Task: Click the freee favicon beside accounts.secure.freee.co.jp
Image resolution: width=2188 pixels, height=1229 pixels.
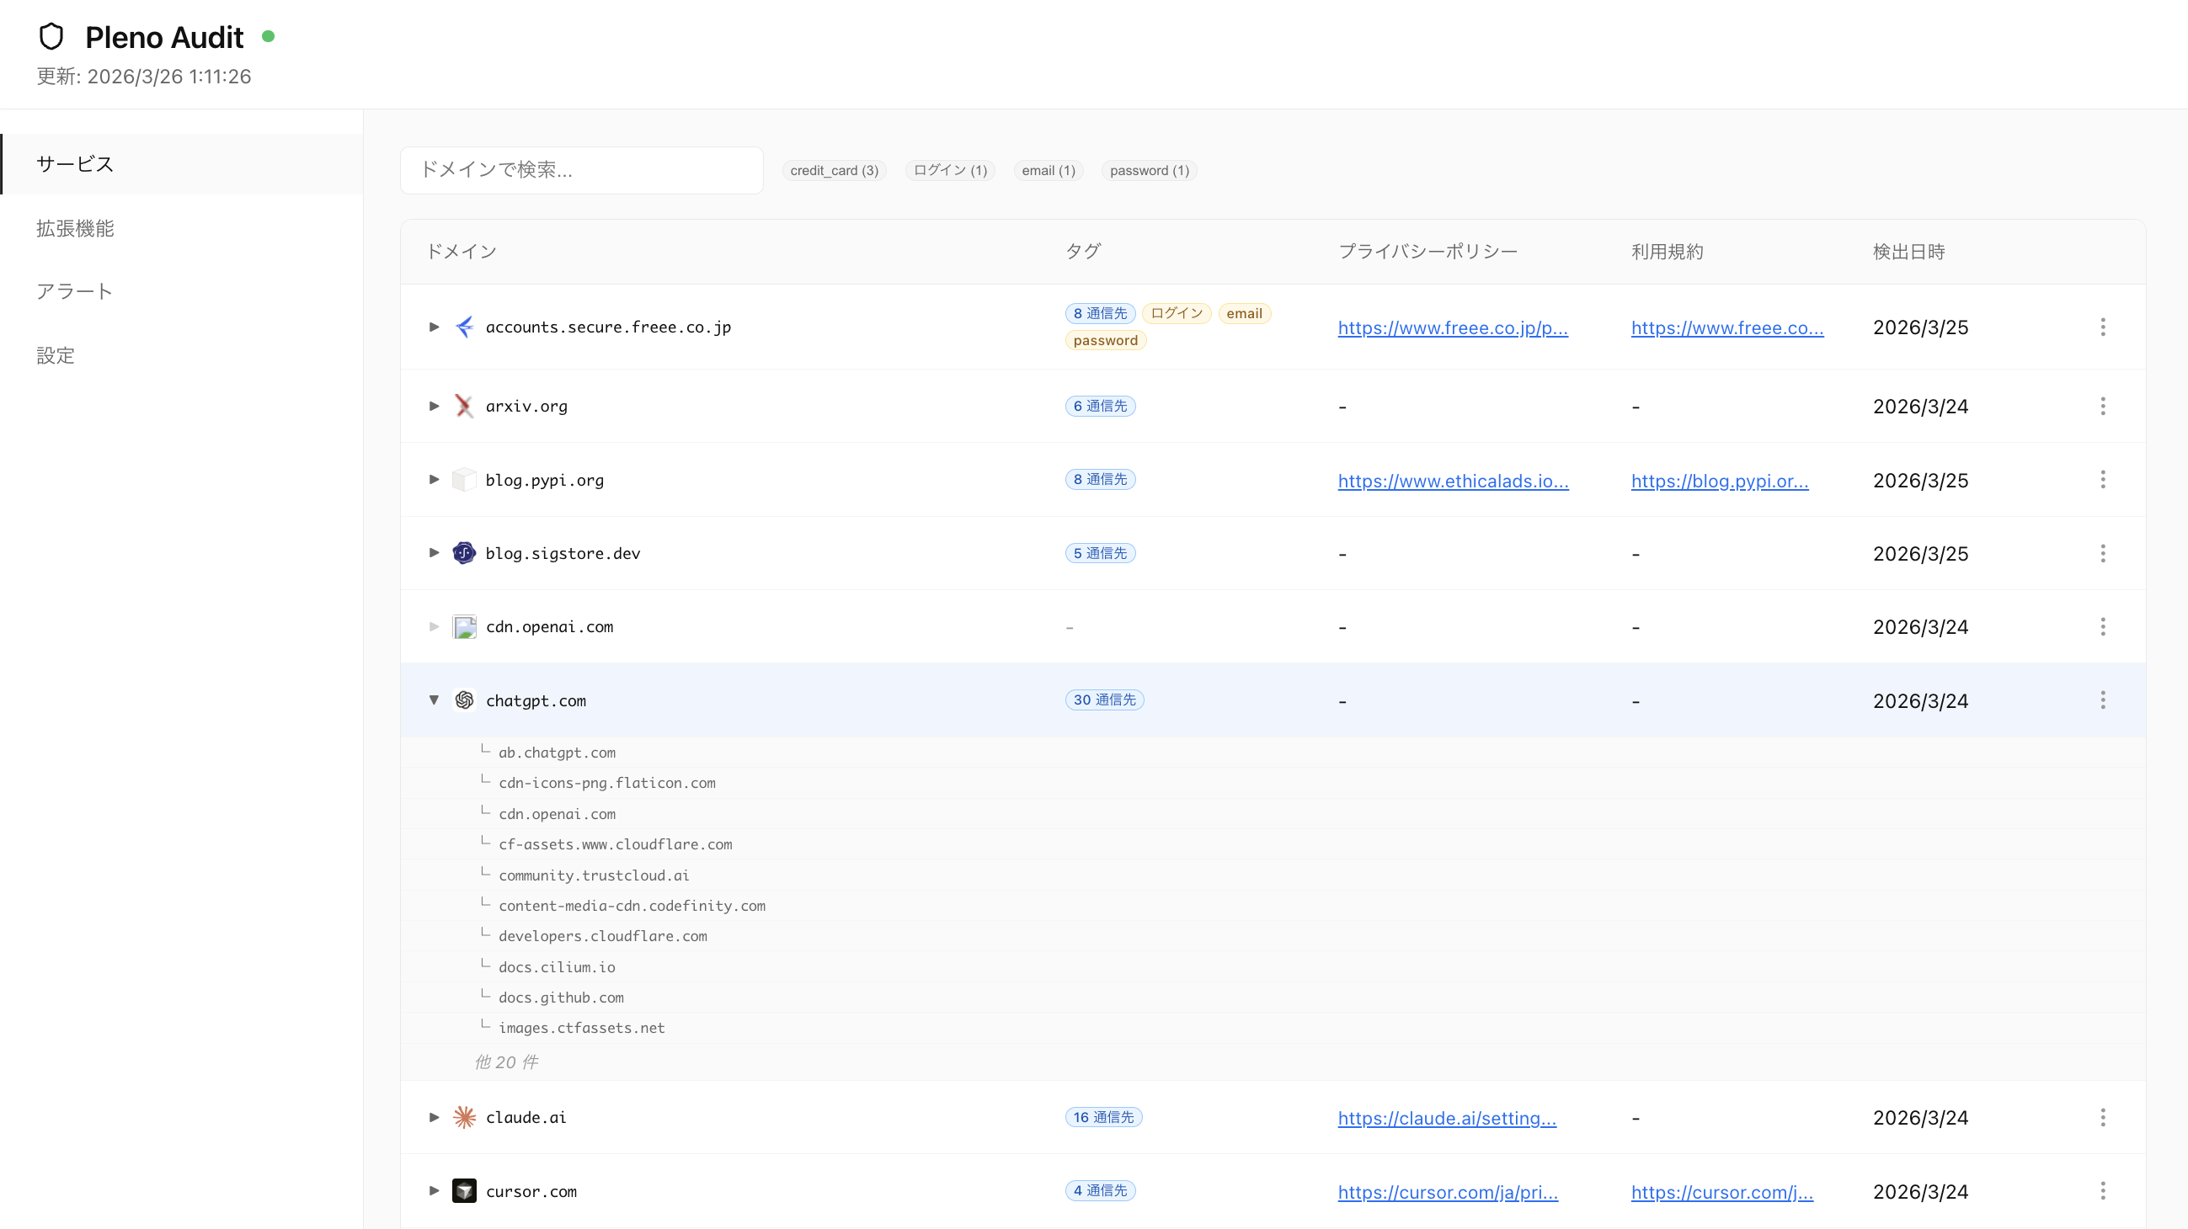Action: (464, 327)
